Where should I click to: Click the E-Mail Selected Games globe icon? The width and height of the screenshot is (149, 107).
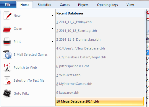point(7,54)
